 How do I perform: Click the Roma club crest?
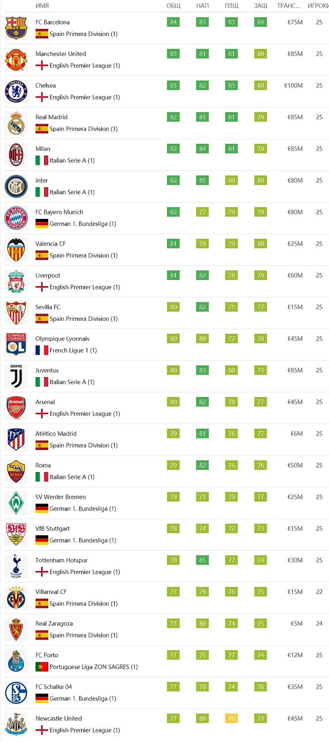[x=16, y=471]
